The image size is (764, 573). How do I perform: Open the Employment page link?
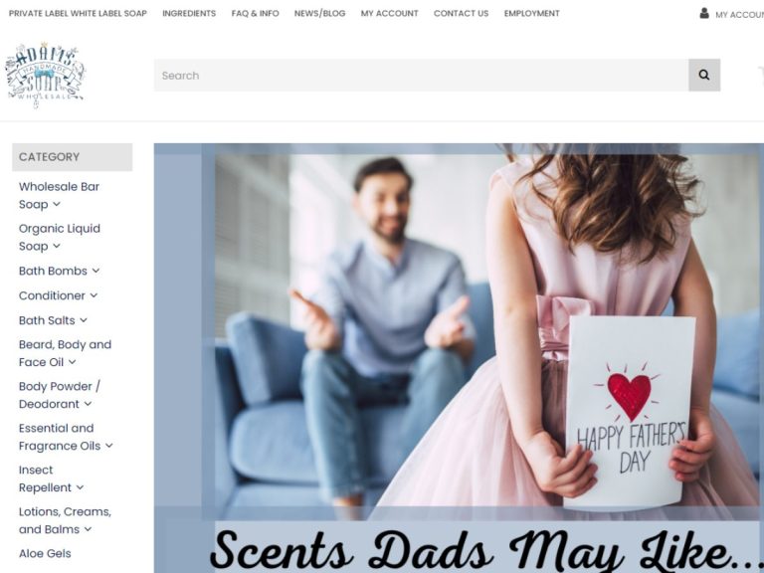point(531,14)
